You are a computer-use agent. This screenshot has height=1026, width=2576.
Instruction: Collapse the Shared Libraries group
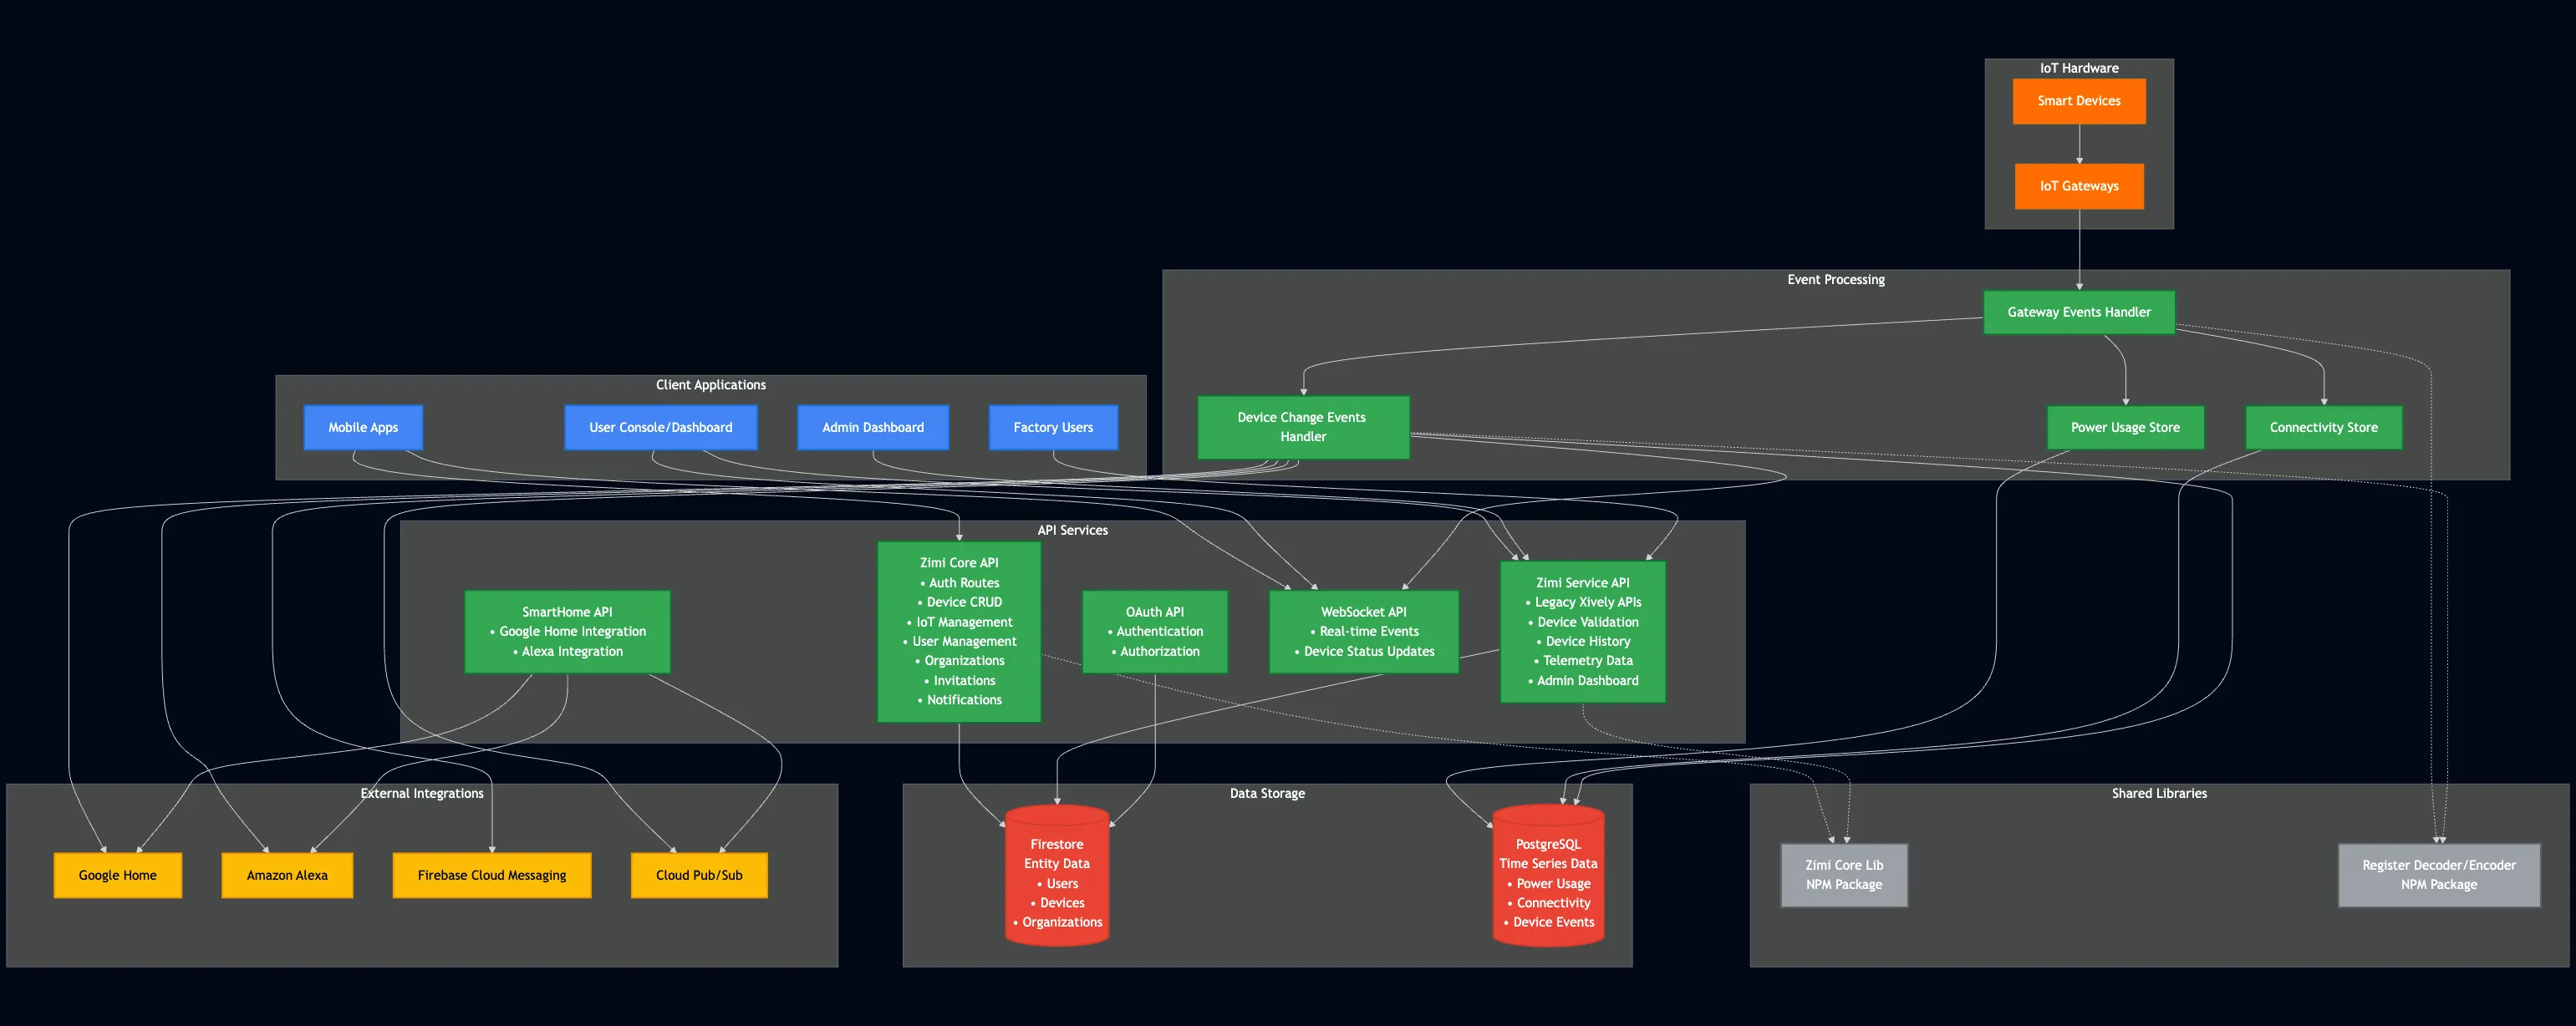2159,792
